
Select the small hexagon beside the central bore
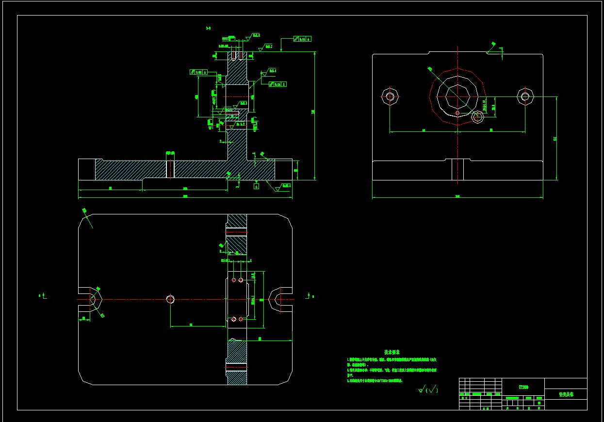point(478,117)
